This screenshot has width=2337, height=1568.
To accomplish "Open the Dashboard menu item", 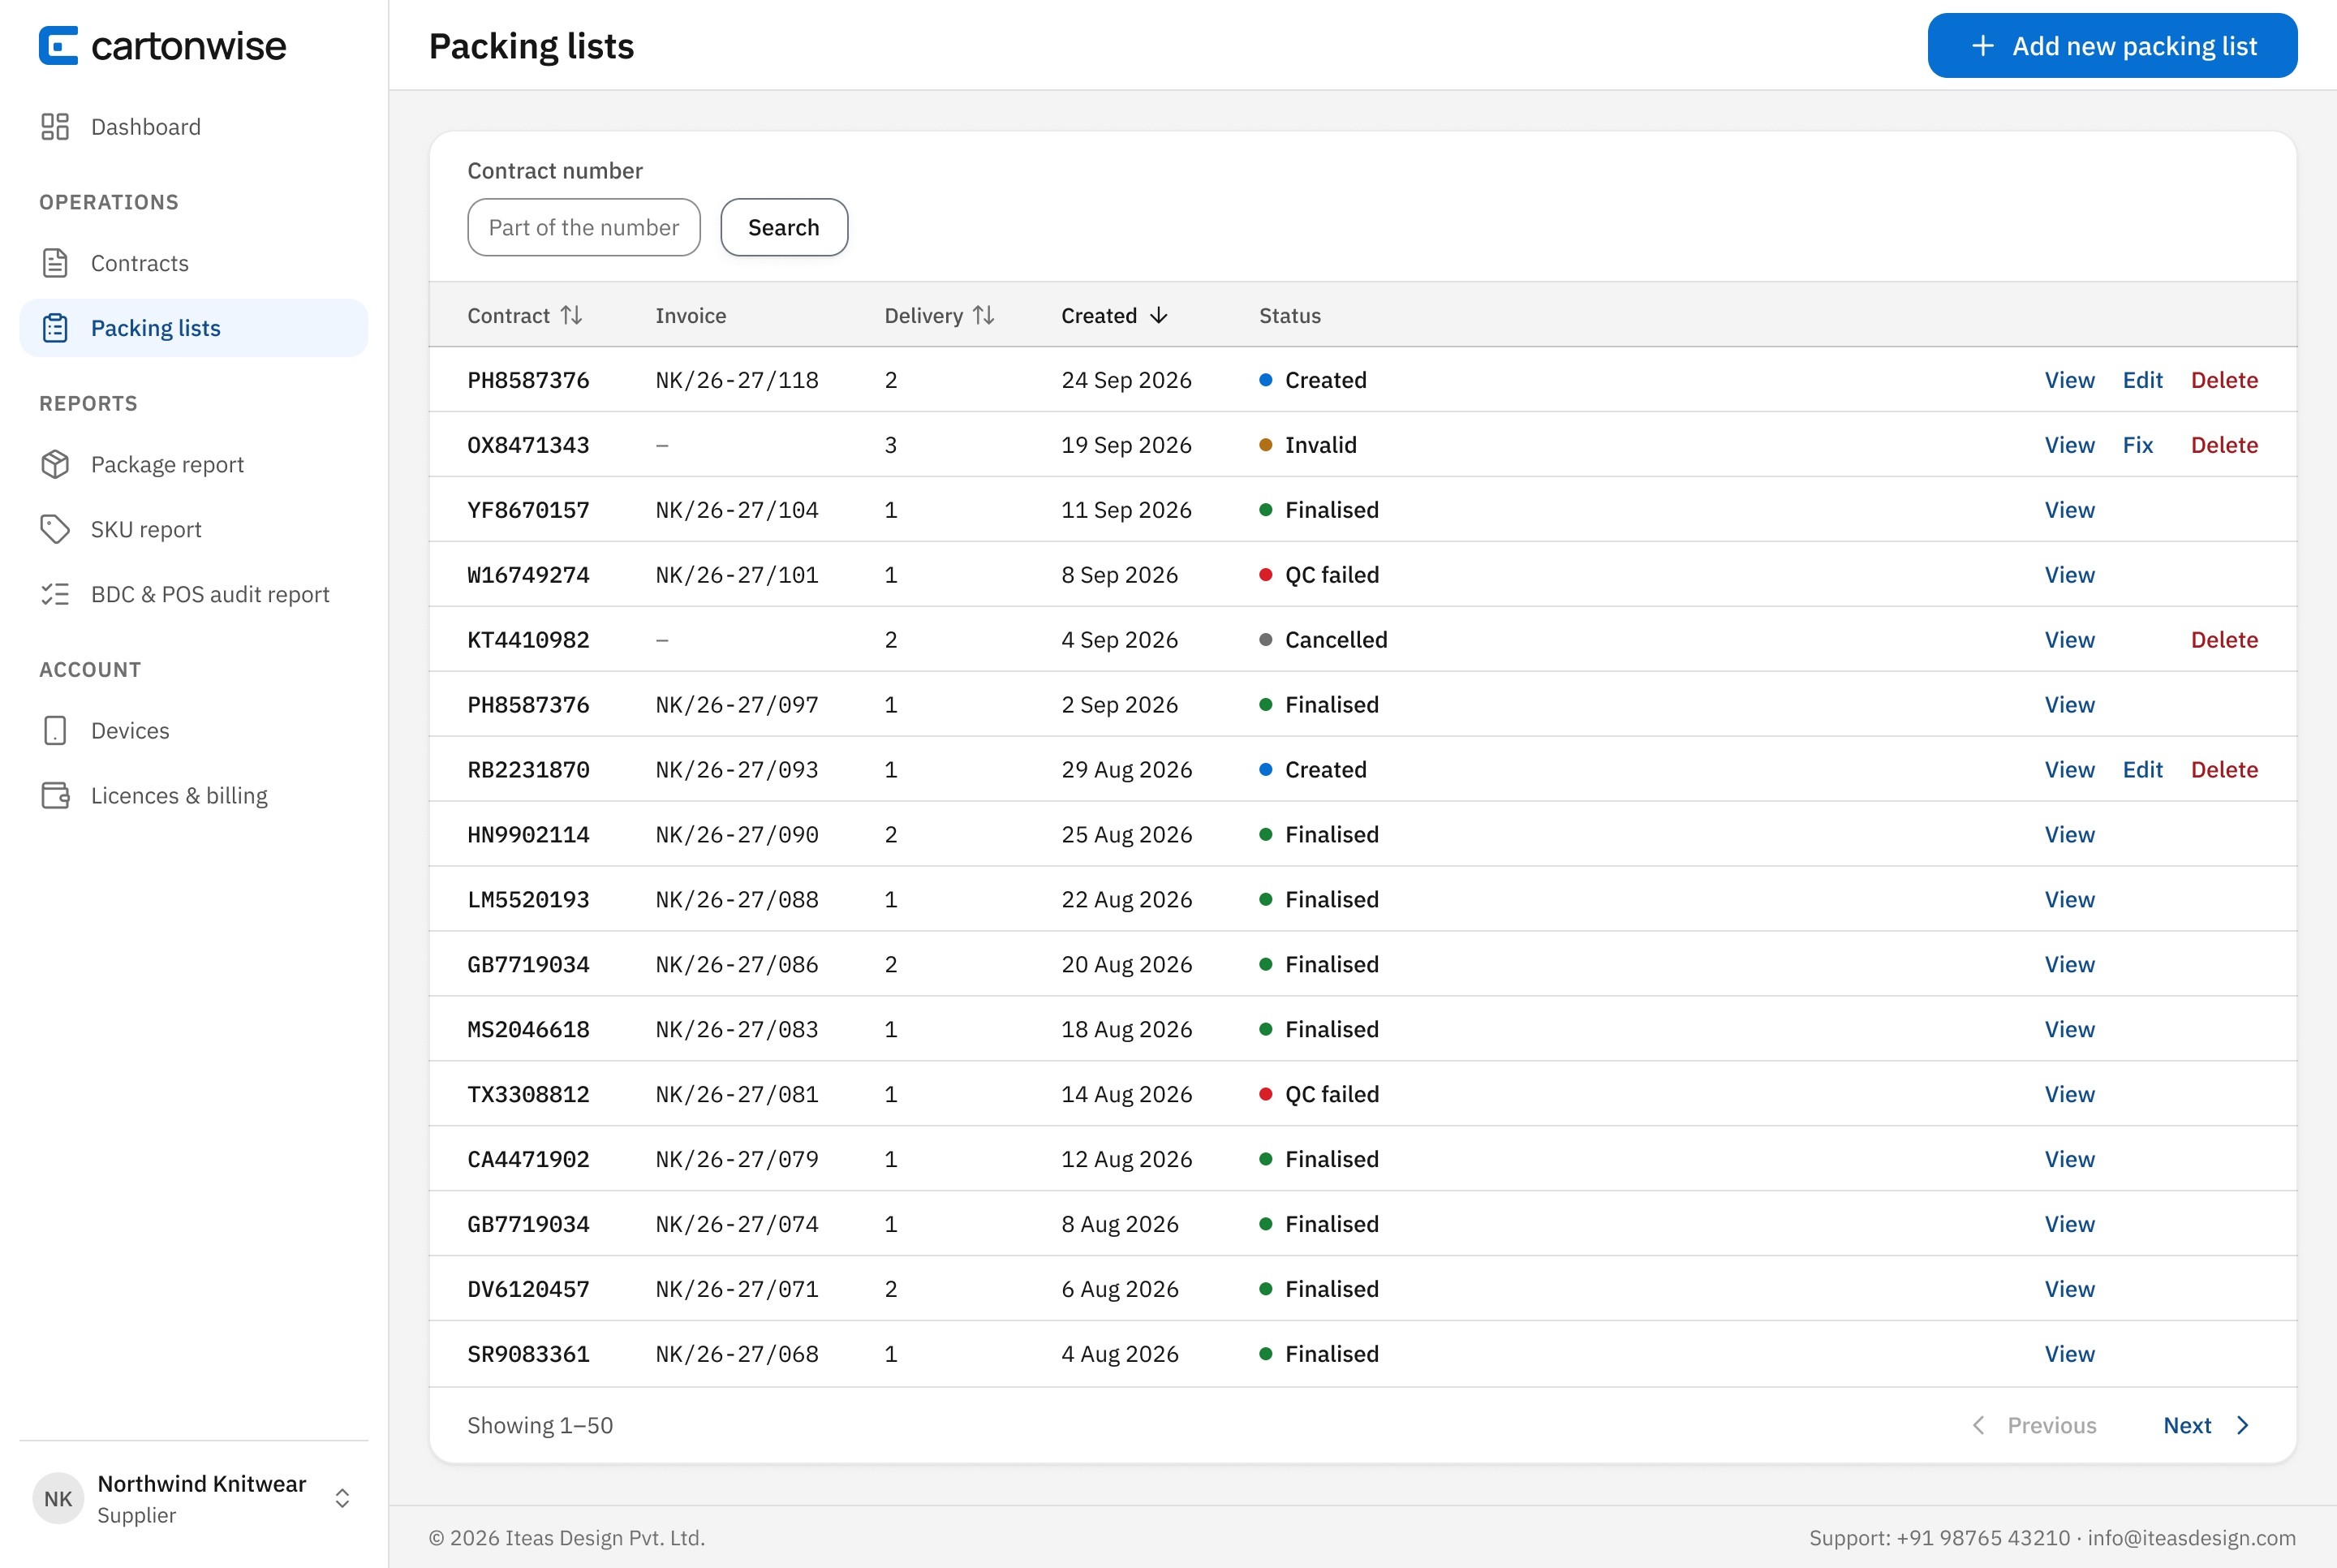I will click(194, 127).
